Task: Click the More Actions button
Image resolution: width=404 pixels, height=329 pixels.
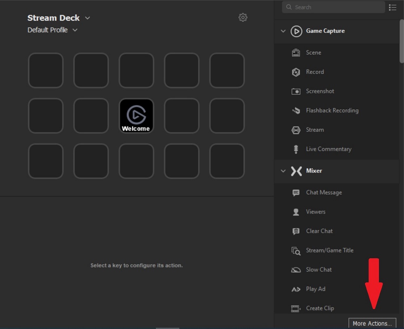Action: [372, 323]
